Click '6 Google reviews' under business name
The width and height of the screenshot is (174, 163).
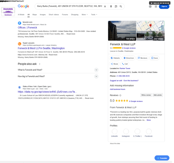[x=129, y=48]
